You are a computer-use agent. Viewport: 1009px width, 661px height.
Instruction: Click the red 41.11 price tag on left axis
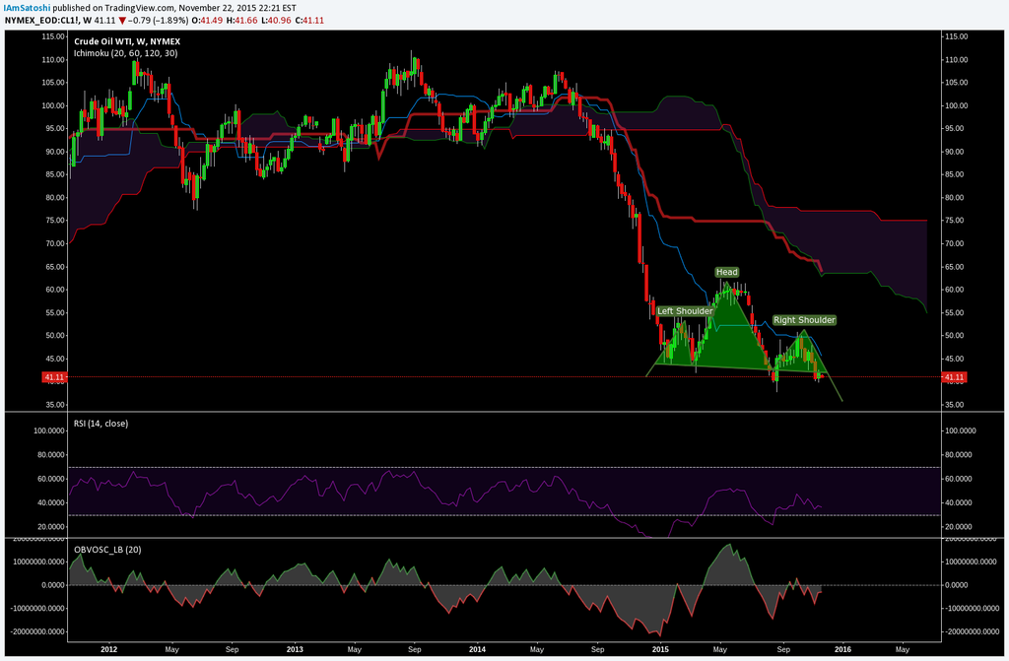pyautogui.click(x=54, y=376)
